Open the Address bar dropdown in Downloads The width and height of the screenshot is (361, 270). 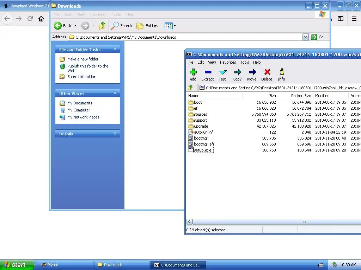click(305, 37)
